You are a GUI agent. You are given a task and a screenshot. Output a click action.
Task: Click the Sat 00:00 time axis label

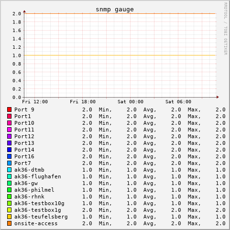coord(131,102)
